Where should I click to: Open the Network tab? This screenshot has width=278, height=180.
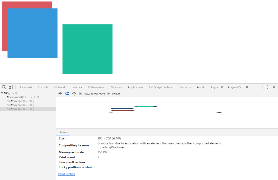point(60,87)
